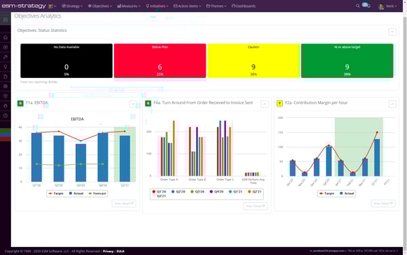Toggle Target series in EBITDA legend
Screen dimensions: 407x255
pos(56,193)
